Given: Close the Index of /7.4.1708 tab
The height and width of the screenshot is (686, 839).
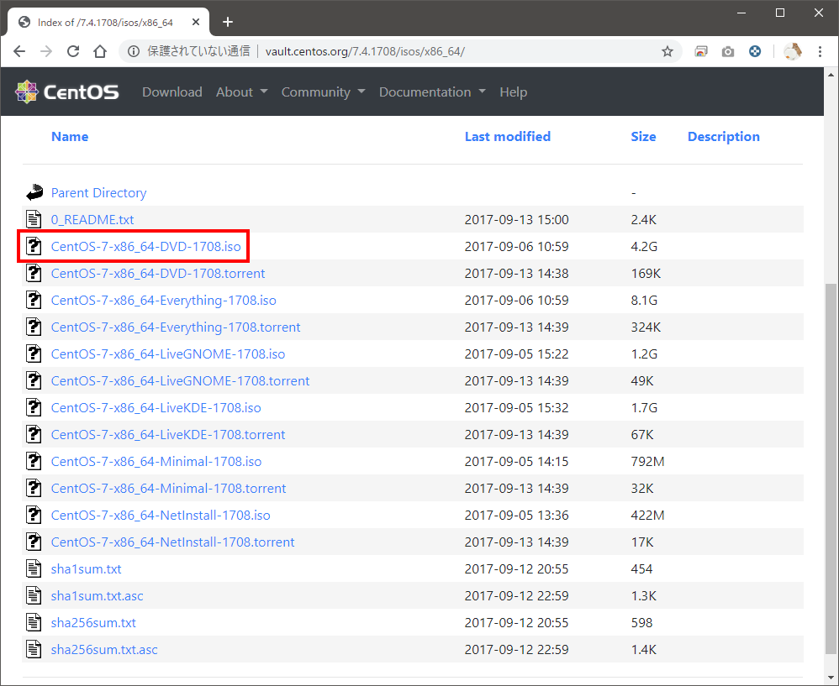Looking at the screenshot, I should pyautogui.click(x=196, y=22).
